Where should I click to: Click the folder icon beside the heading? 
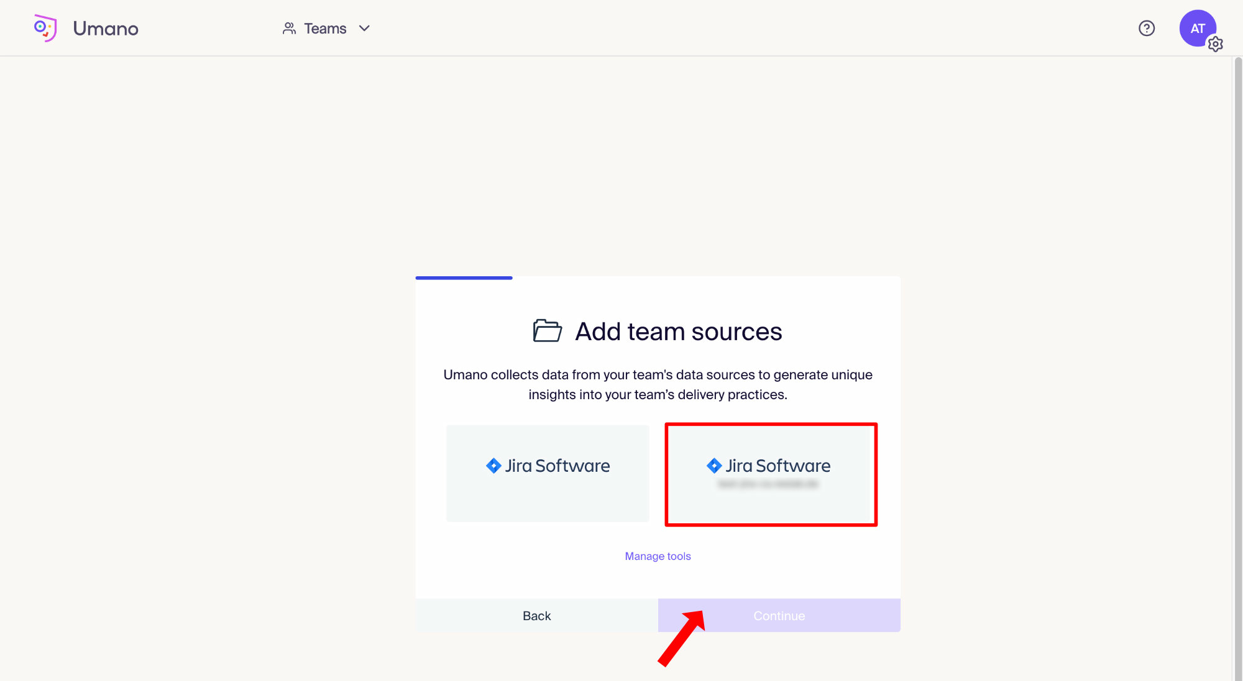point(547,331)
